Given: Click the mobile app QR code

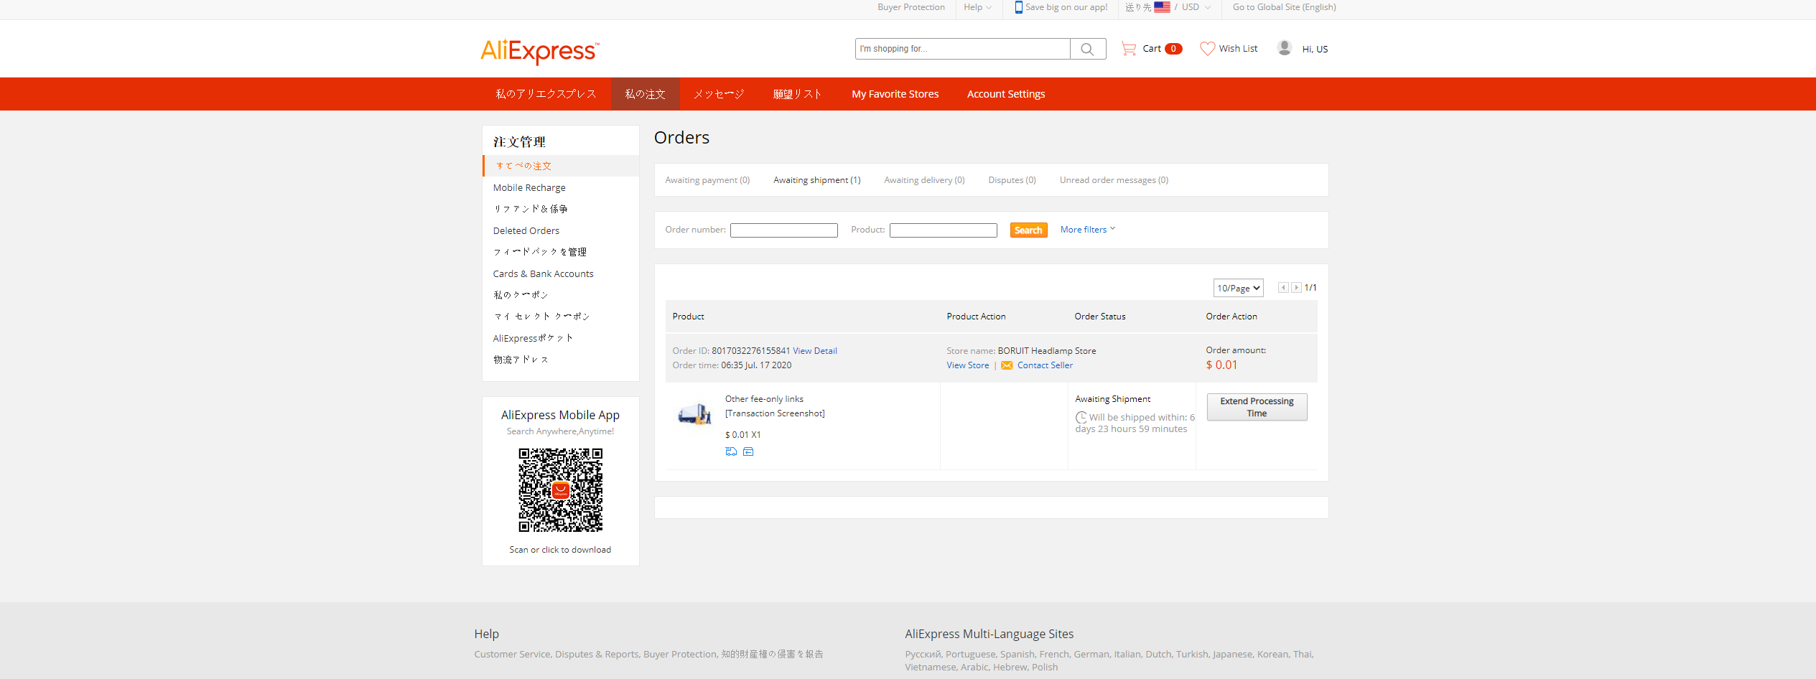Looking at the screenshot, I should 561,490.
